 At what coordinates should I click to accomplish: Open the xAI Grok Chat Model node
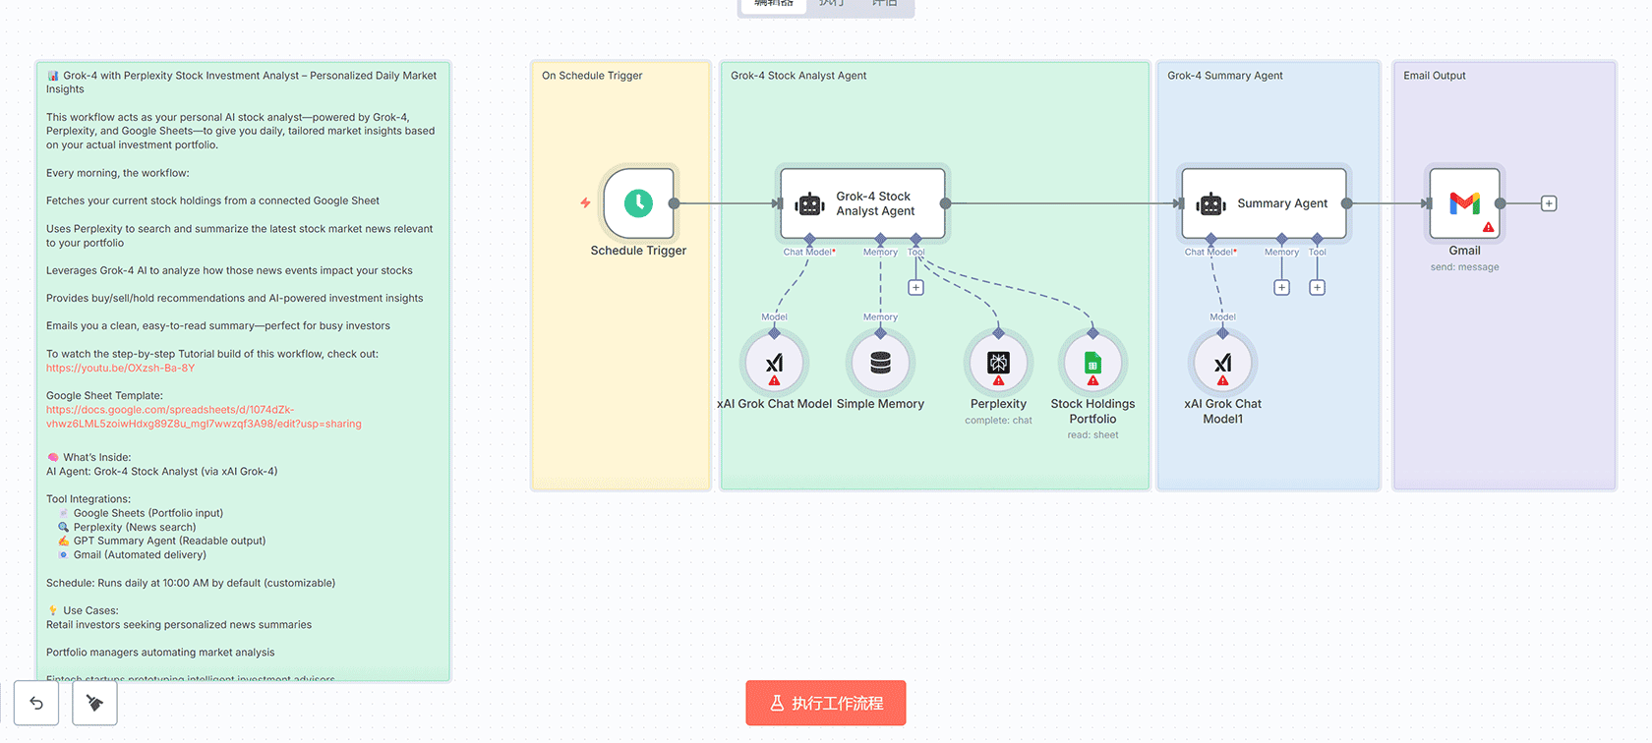tap(774, 364)
